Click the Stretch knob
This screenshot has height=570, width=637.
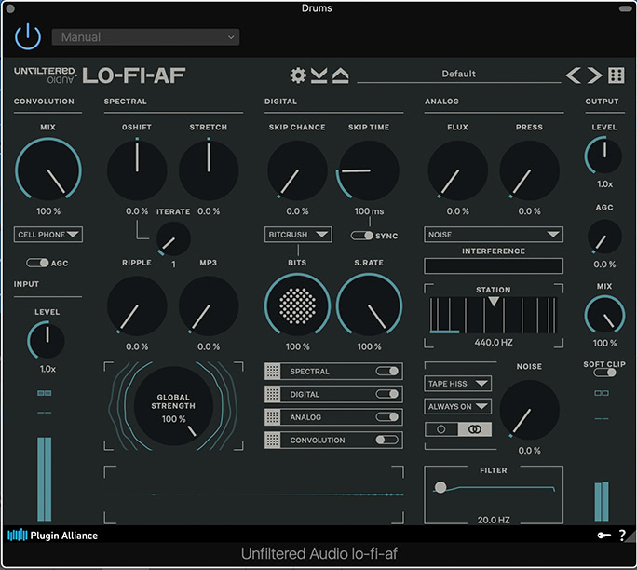click(209, 170)
